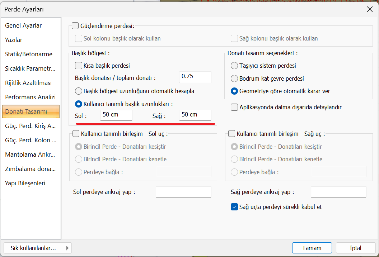Go to the Performans Analizi section
This screenshot has width=379, height=257.
click(30, 97)
